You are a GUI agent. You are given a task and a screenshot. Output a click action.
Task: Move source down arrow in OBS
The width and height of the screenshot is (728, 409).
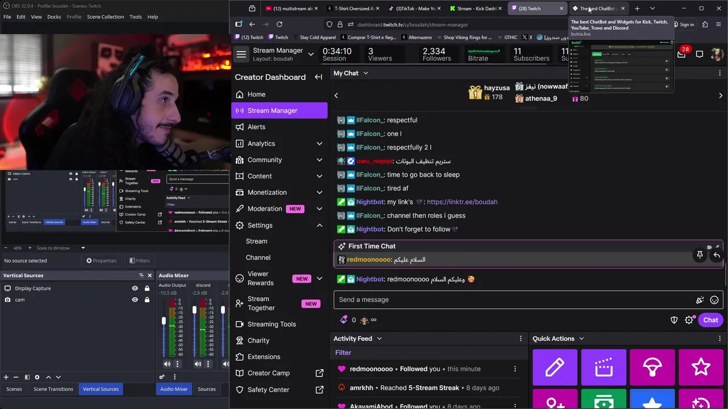(58, 377)
